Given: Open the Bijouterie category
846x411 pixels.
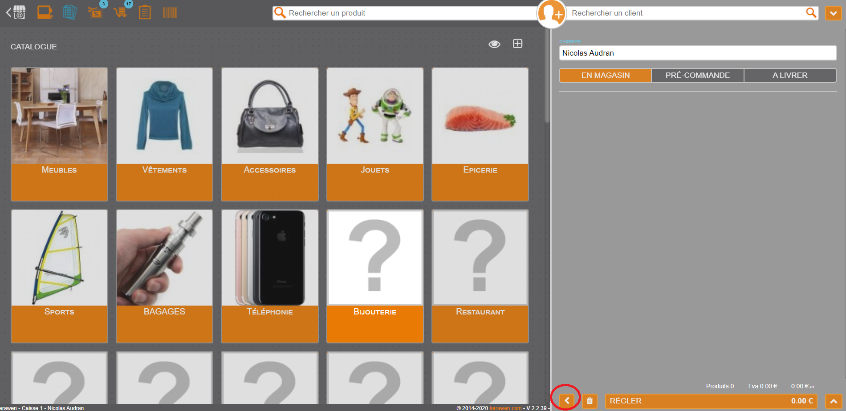Looking at the screenshot, I should [375, 276].
